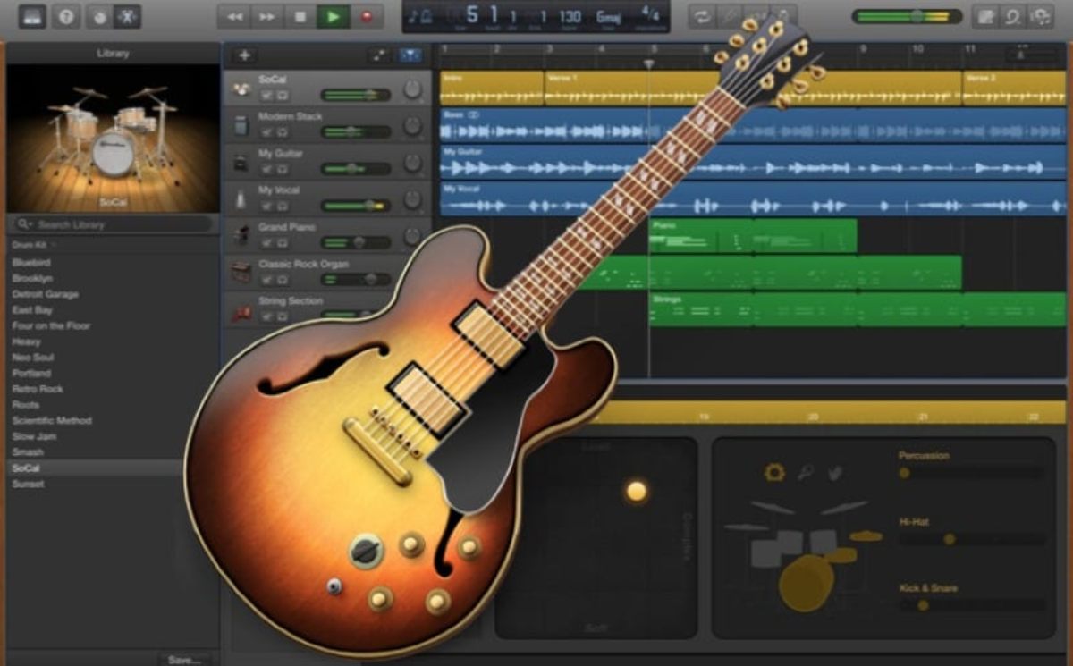
Task: Open the Library panel button in toolbar
Action: coord(32,16)
